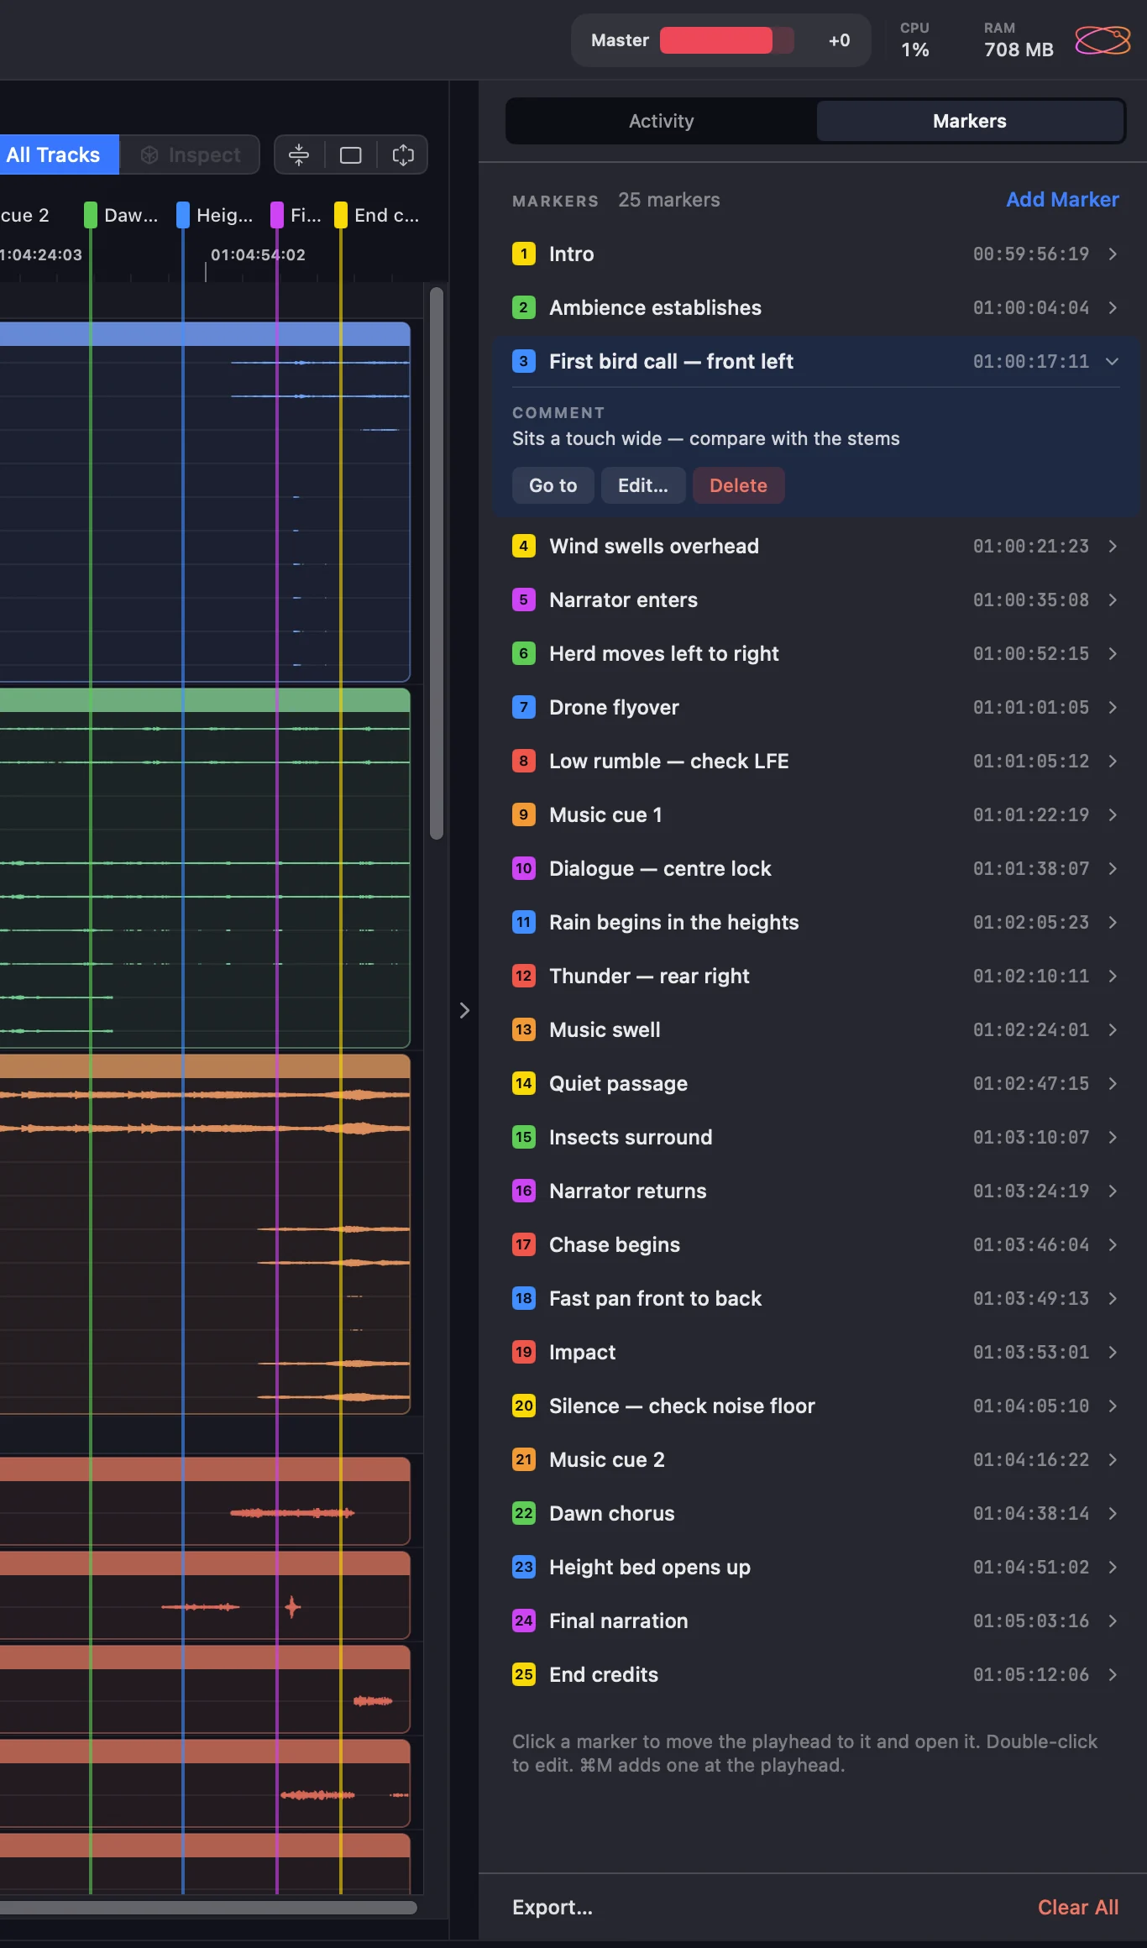Open the Activity tab
The image size is (1147, 1948).
coord(662,121)
